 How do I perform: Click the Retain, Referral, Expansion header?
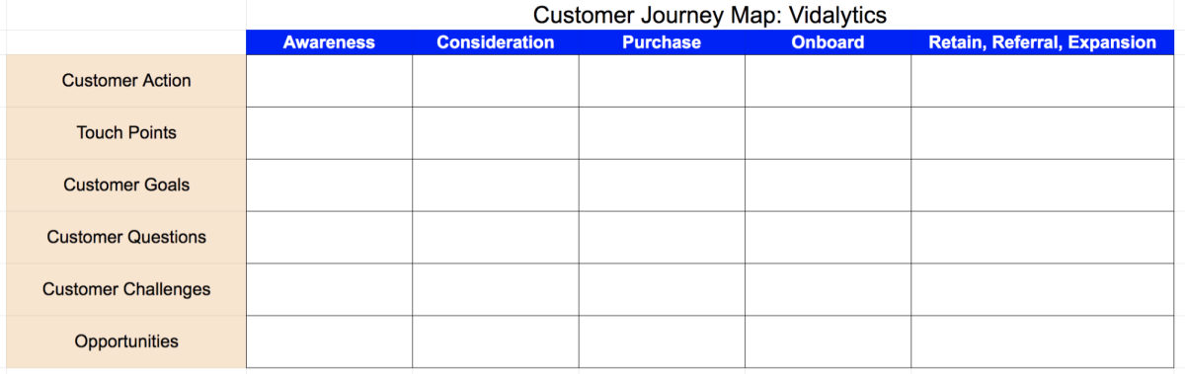pos(1043,42)
